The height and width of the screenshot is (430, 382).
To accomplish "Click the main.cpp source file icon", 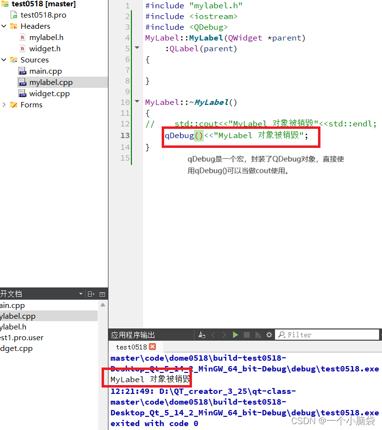I will (x=22, y=71).
